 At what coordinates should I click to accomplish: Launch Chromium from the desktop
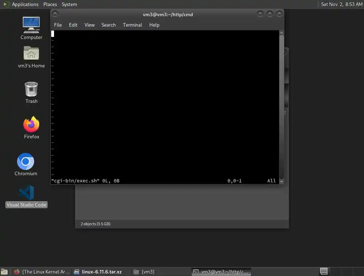coord(26,165)
